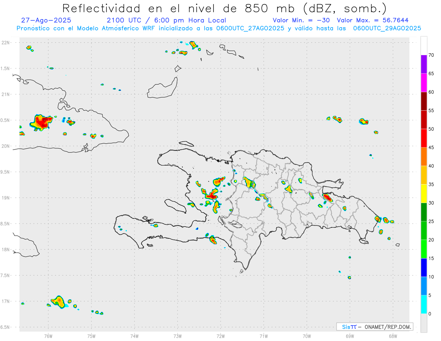441x341 pixels.
Task: Click the '0600UTC_29AGO2025' valid-until timestamp
Action: (387, 28)
